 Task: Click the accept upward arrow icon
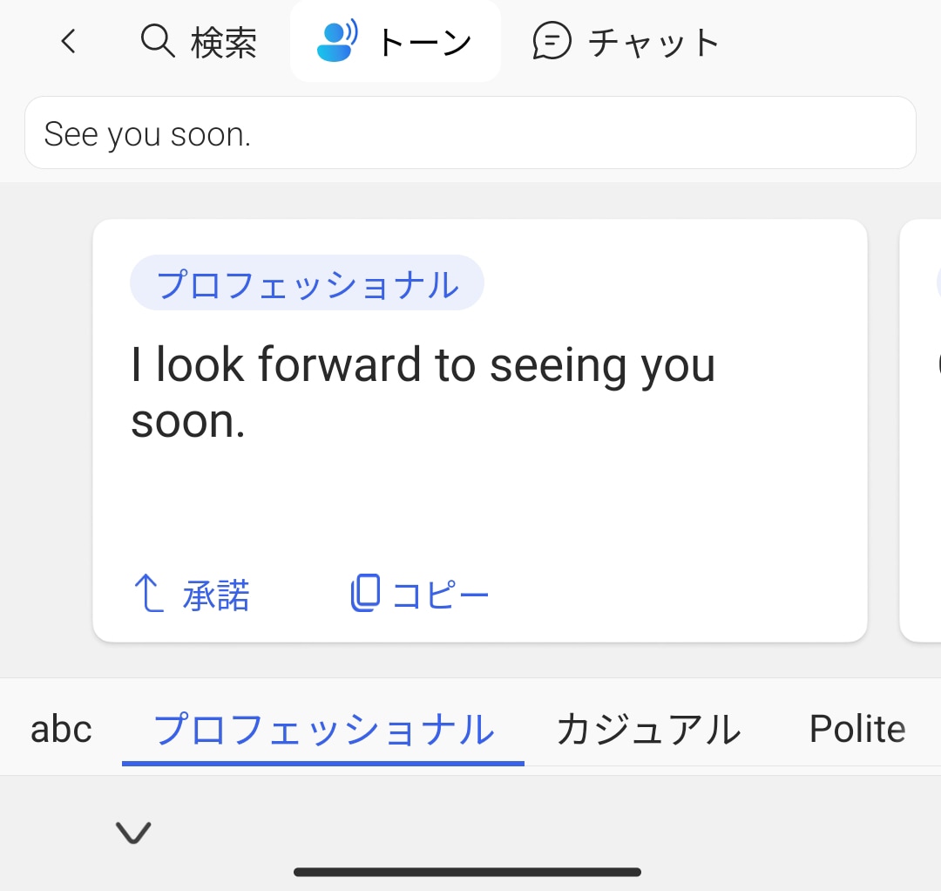tap(149, 594)
